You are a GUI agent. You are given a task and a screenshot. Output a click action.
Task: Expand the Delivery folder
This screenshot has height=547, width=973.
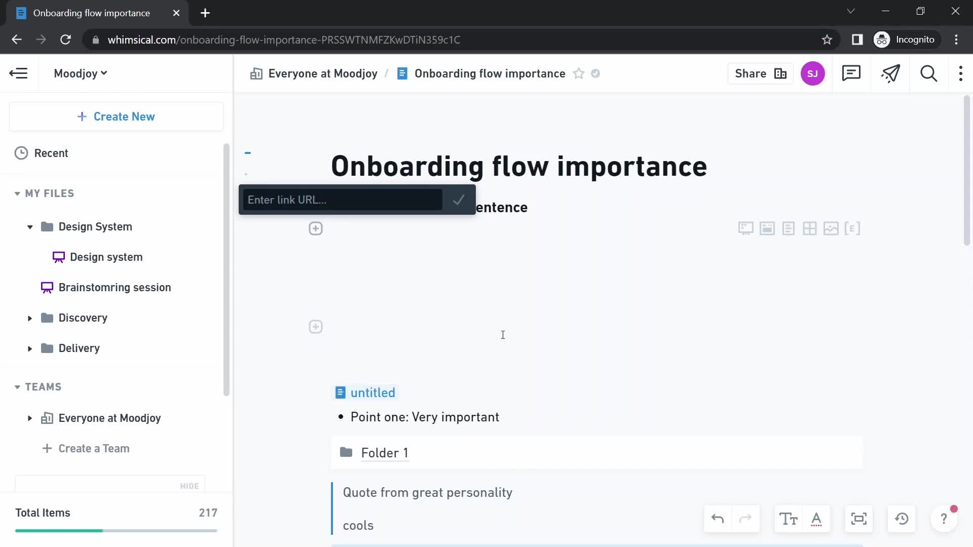point(30,348)
